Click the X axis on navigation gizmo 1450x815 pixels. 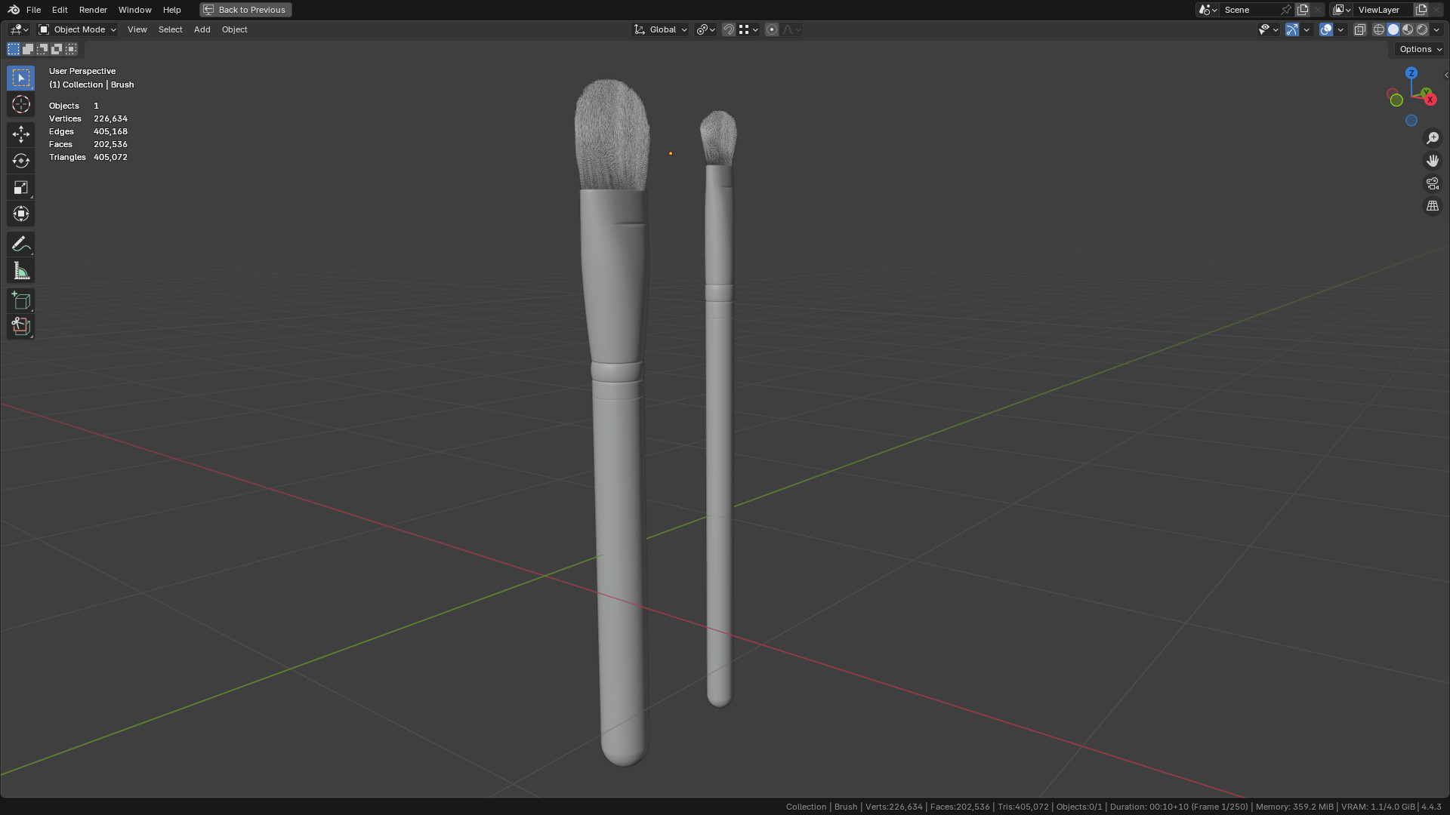(x=1429, y=99)
